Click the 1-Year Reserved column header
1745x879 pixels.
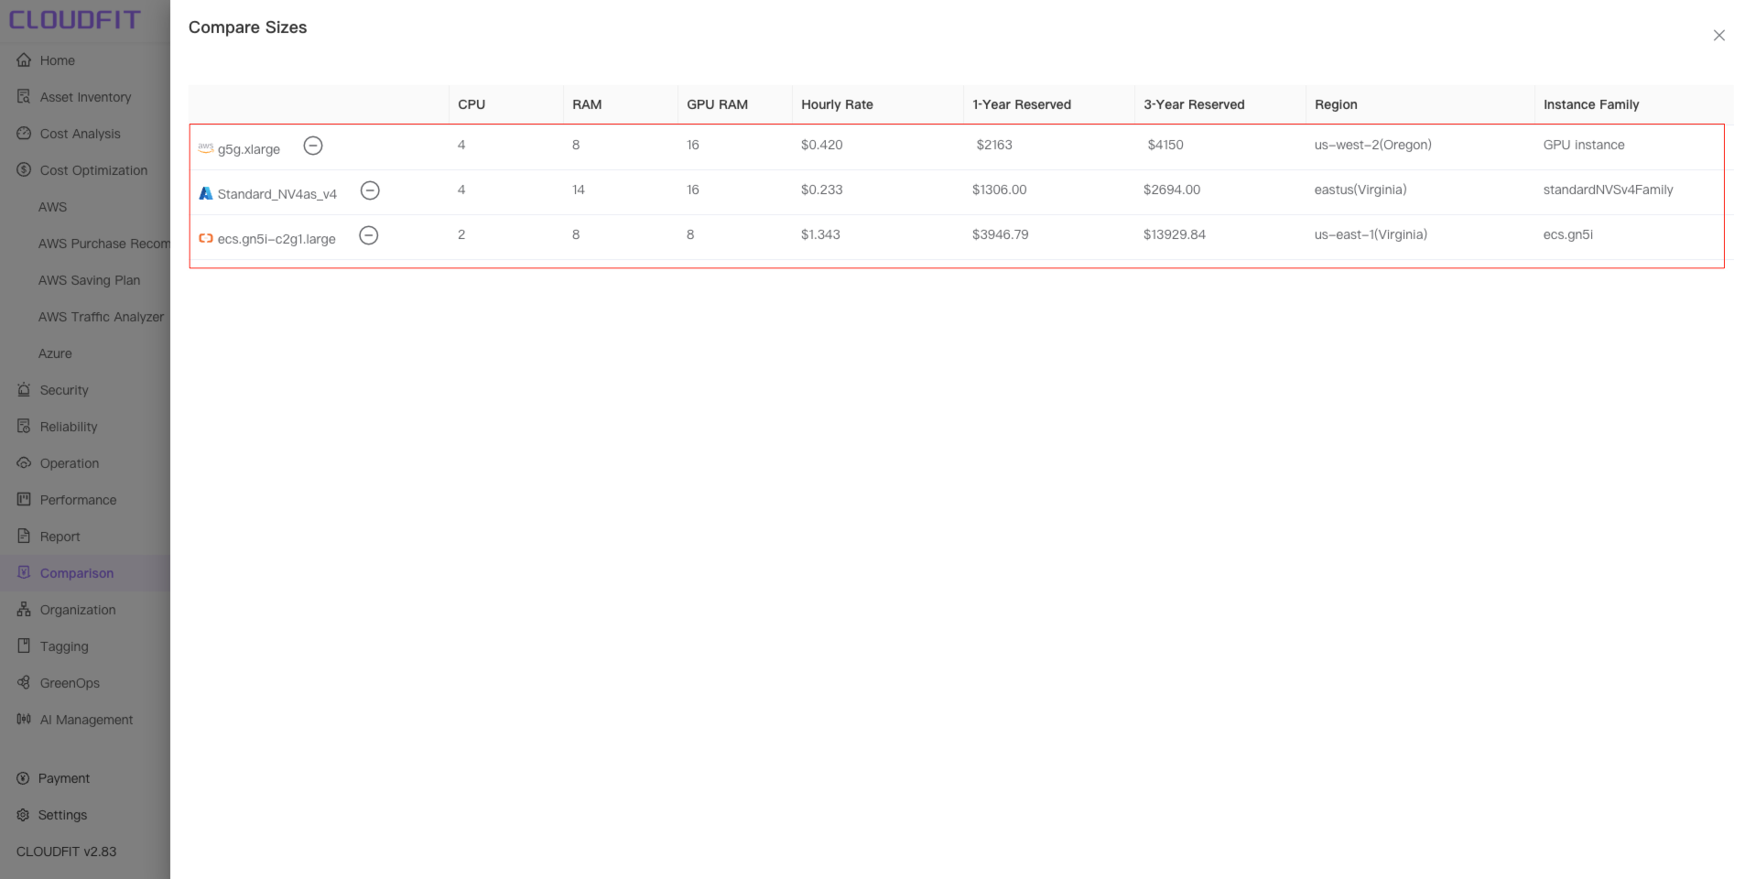click(x=1022, y=104)
